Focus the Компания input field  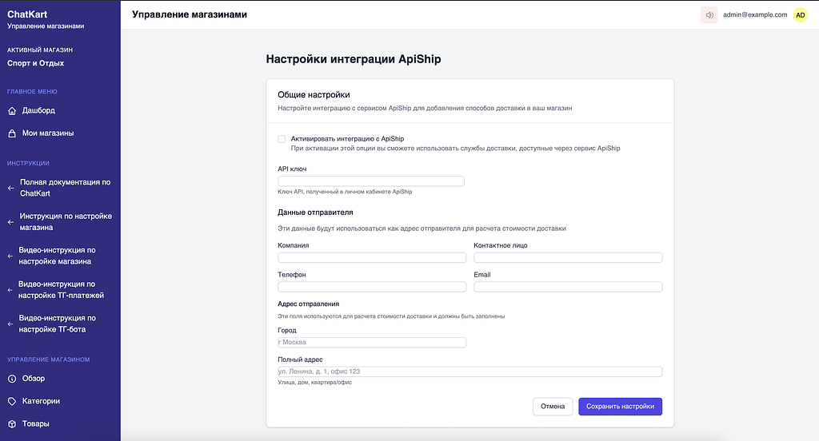372,258
